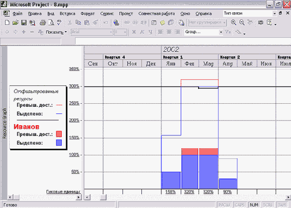Toggle italic К formatting button
Screen dimensions: 291x208
(x=142, y=32)
